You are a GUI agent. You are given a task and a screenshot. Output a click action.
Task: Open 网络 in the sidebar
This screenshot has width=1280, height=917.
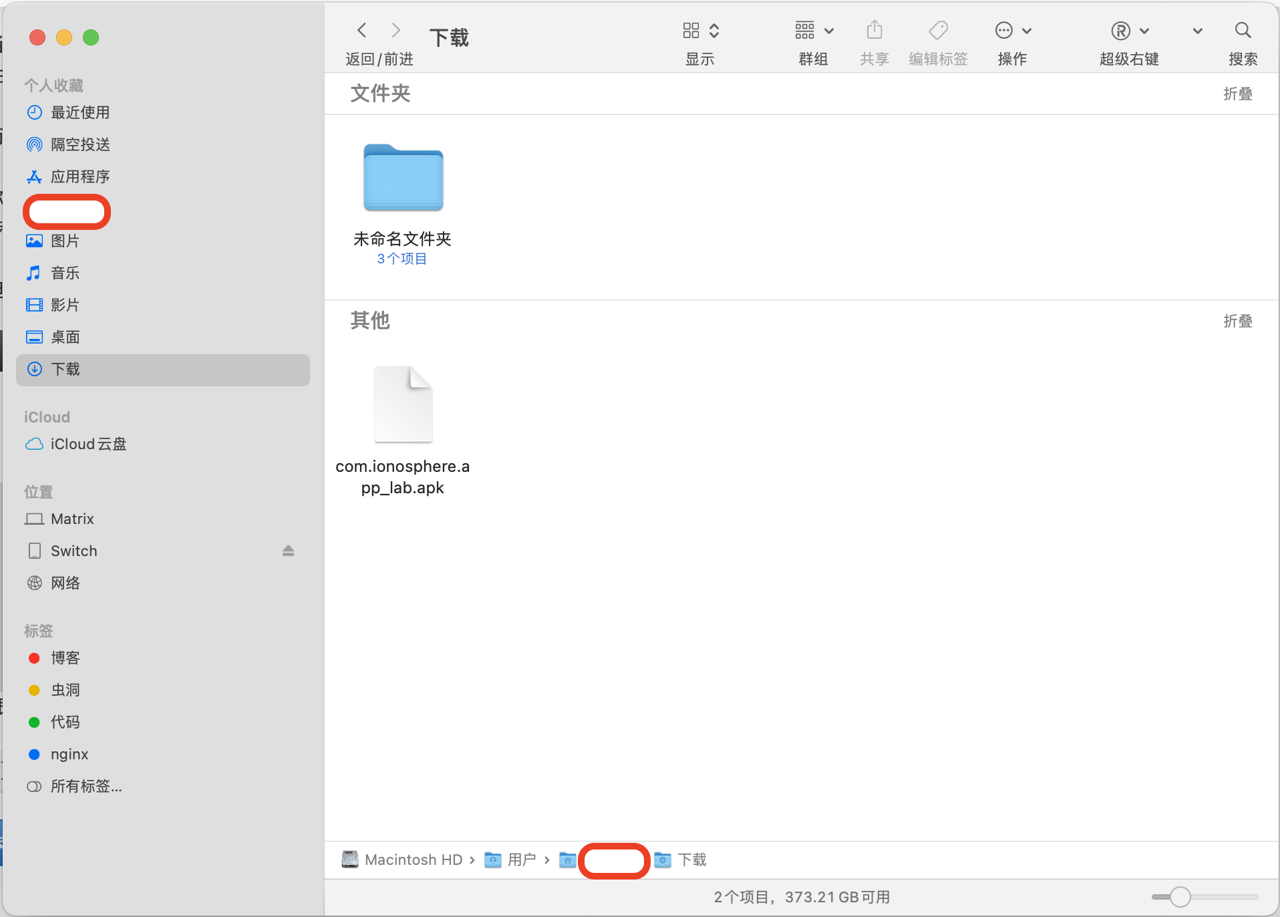click(x=163, y=583)
